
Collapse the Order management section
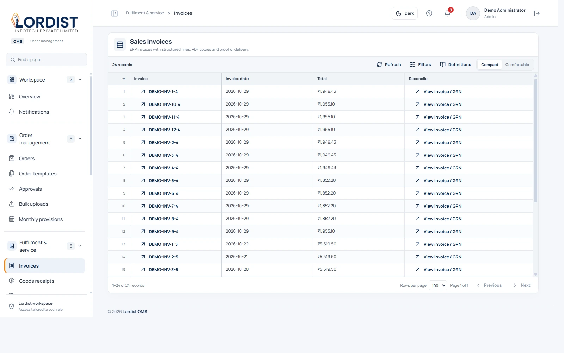(x=80, y=138)
